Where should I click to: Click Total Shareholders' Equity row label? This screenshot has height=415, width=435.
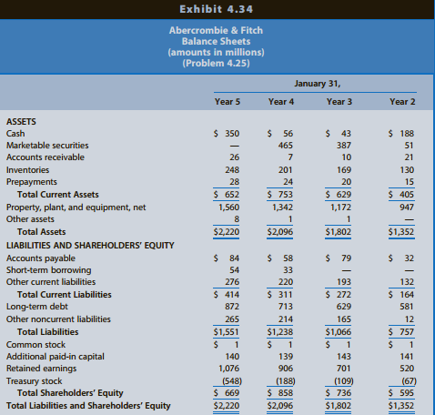point(70,393)
